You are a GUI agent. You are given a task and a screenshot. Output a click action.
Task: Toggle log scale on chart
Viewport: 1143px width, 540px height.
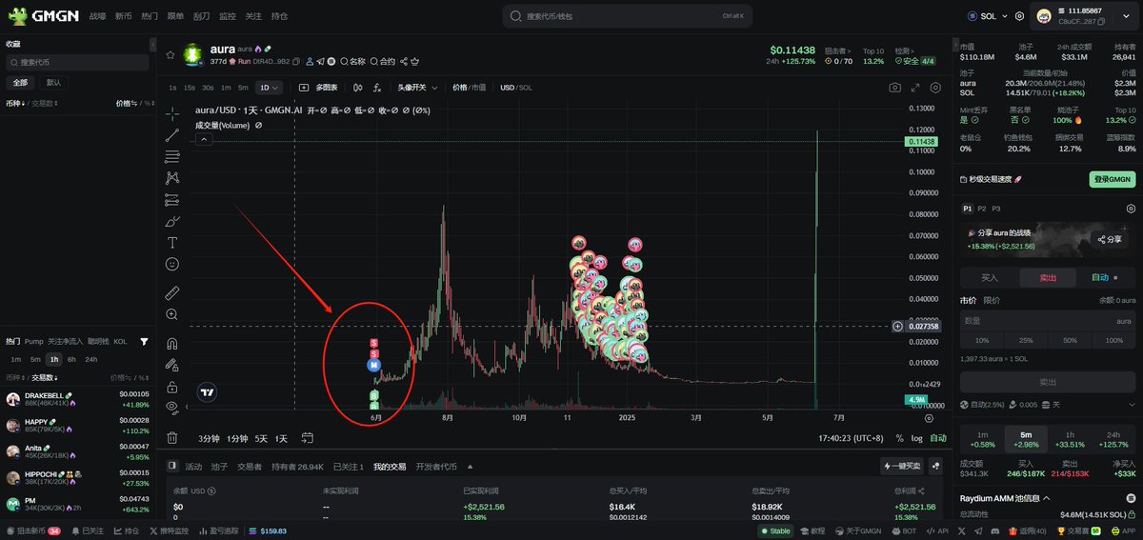(x=916, y=438)
